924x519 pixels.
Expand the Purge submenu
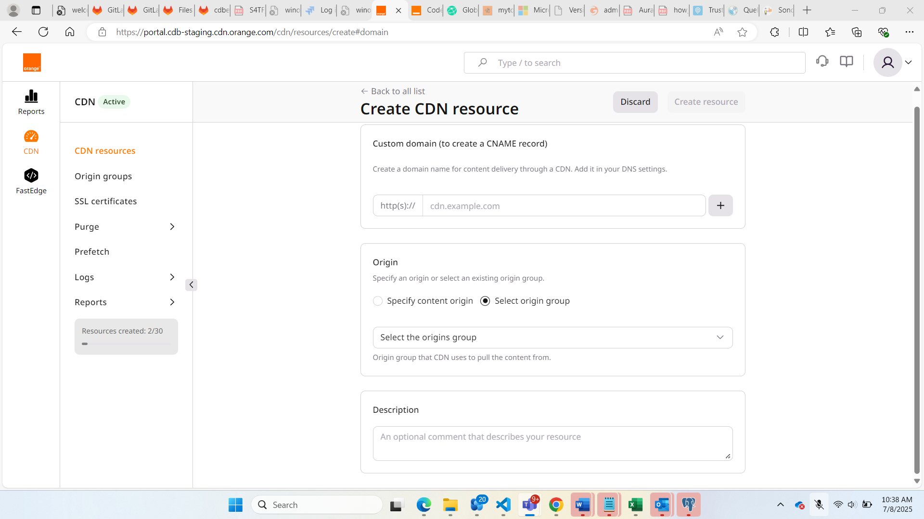pyautogui.click(x=172, y=227)
